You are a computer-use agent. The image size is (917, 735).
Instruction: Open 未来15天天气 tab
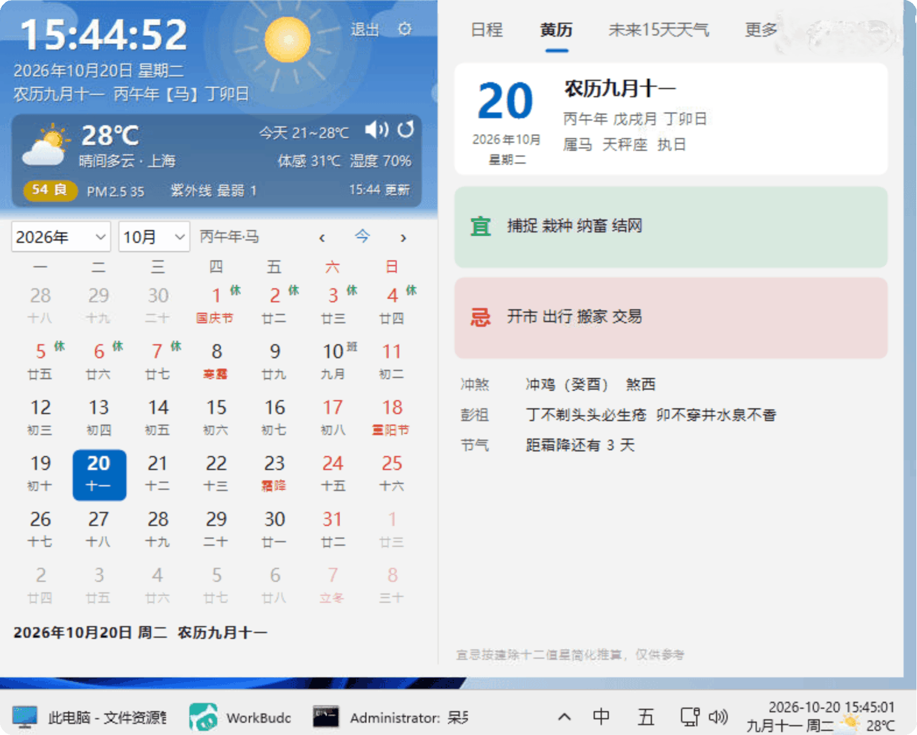coord(659,30)
